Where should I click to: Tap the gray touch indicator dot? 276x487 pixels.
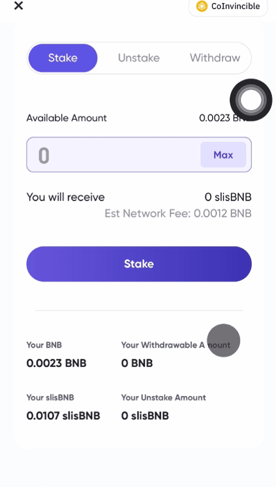point(224,340)
